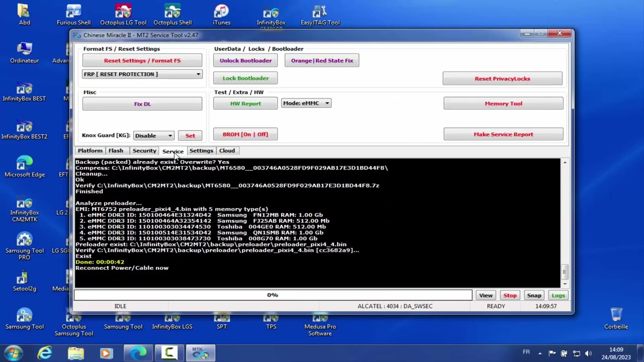
Task: Click Orange|Red State Fix button
Action: (322, 61)
